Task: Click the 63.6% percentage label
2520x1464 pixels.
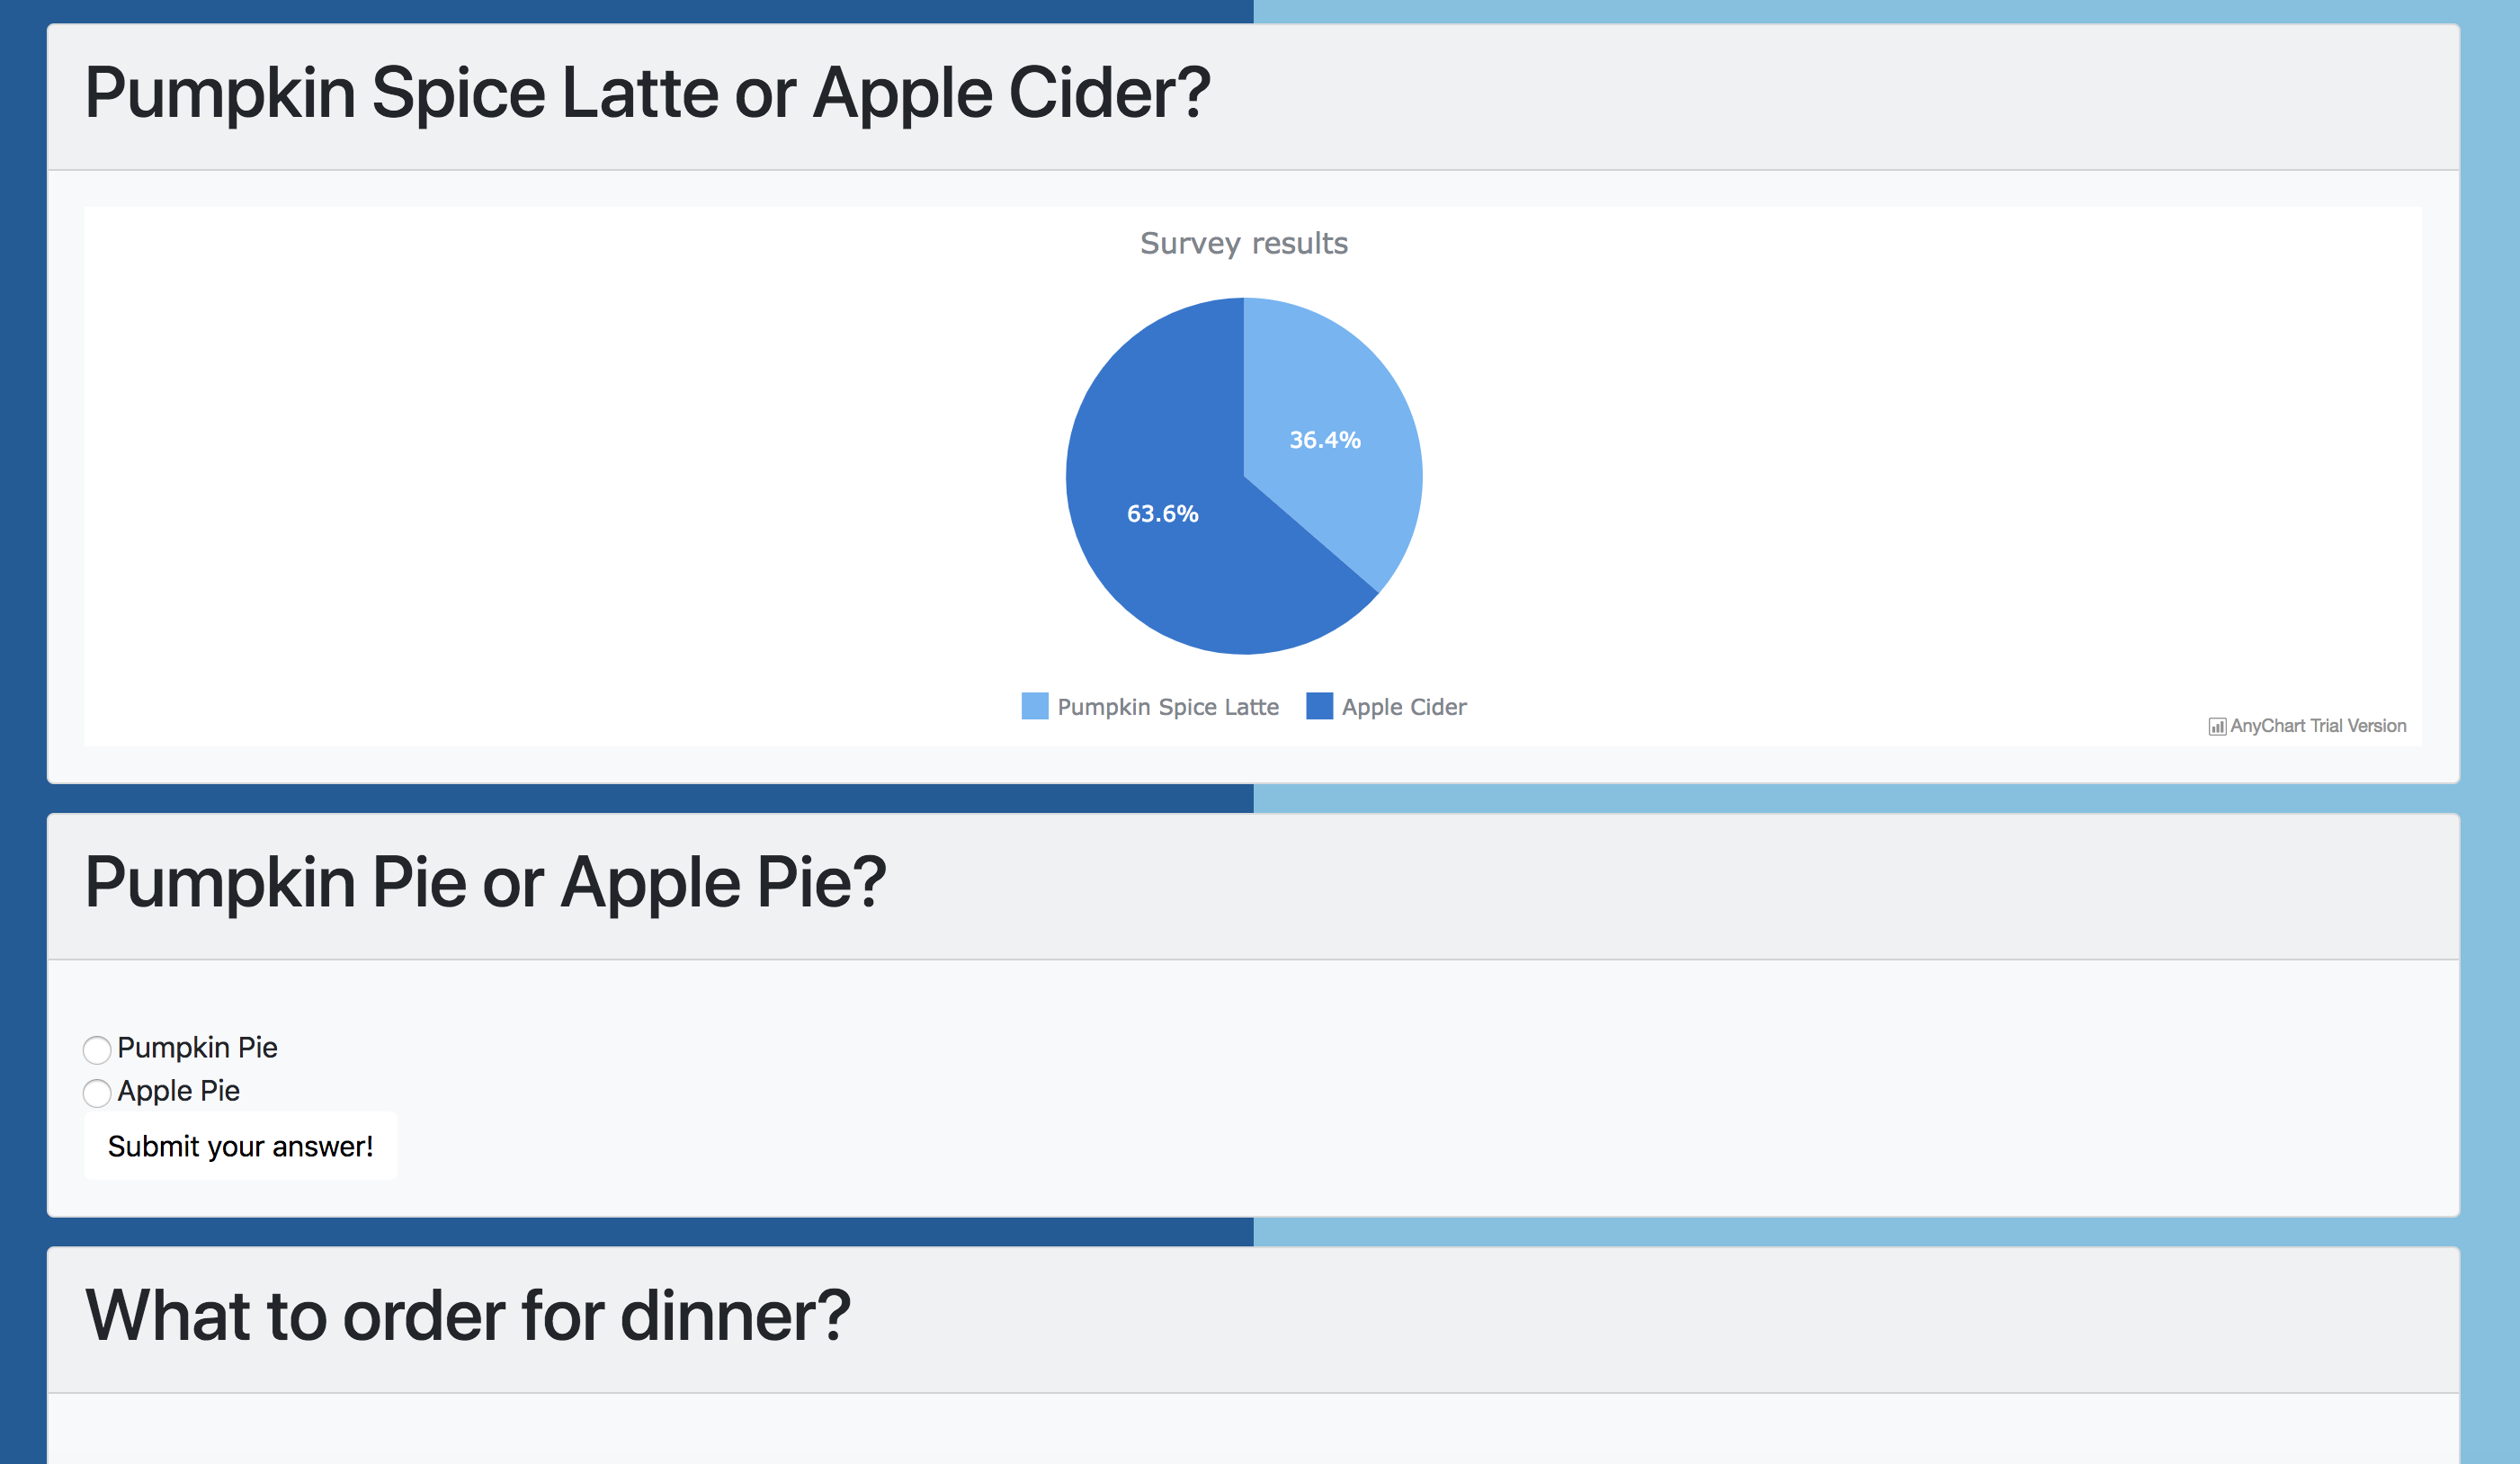Action: pos(1162,514)
